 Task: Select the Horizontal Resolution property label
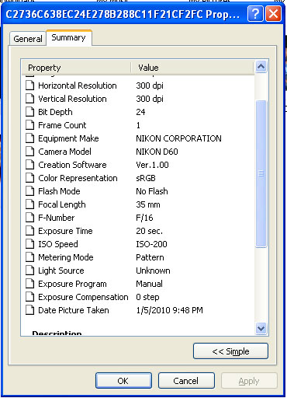click(x=78, y=86)
